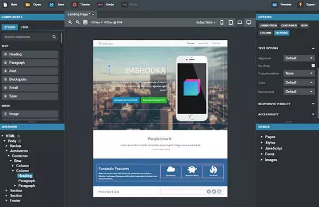Image resolution: width=319 pixels, height=207 pixels.
Task: Expand the Responsive Visibility section
Action: pos(313,104)
